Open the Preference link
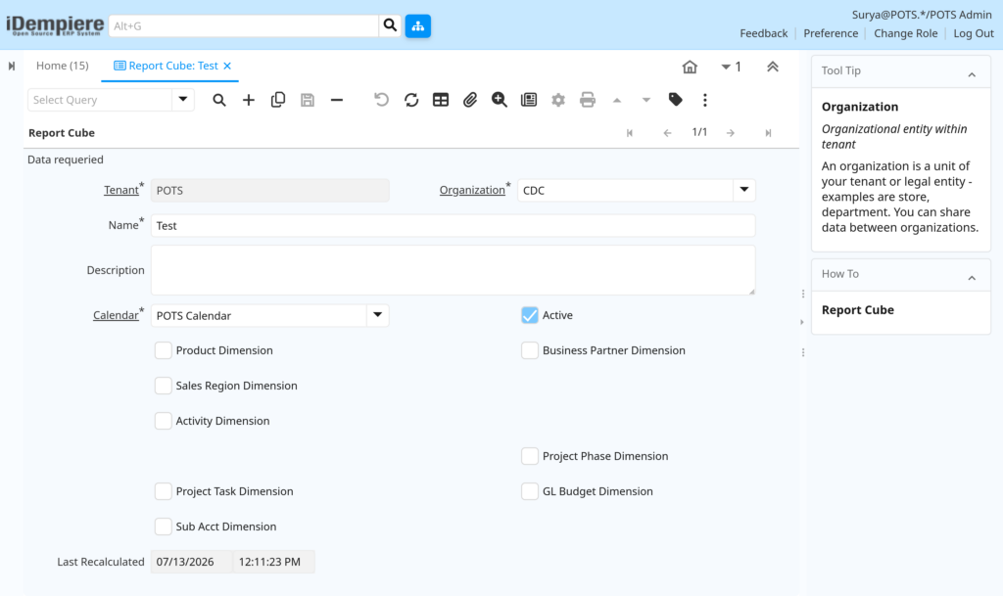 tap(831, 33)
